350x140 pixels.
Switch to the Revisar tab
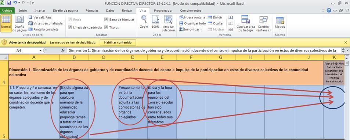[127, 11]
